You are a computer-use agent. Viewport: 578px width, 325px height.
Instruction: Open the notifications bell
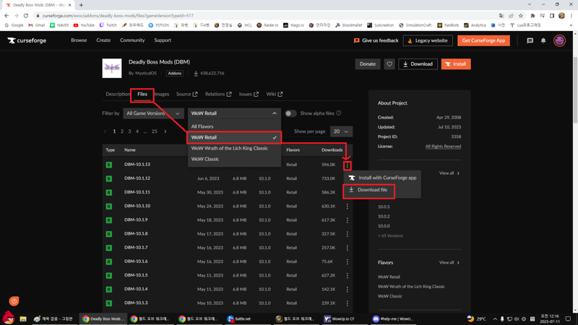coord(543,40)
